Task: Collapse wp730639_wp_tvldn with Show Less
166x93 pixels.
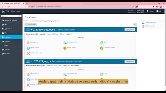Action: point(80,69)
